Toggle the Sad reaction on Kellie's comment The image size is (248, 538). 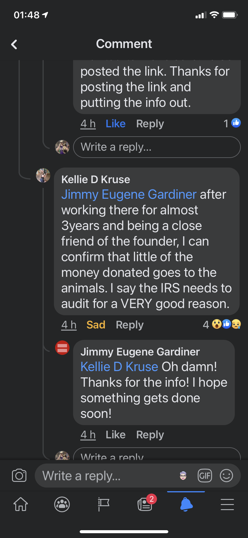(x=96, y=325)
